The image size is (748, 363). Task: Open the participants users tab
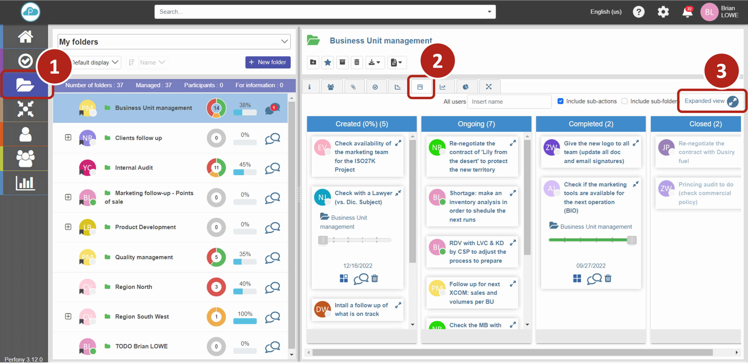click(x=330, y=87)
